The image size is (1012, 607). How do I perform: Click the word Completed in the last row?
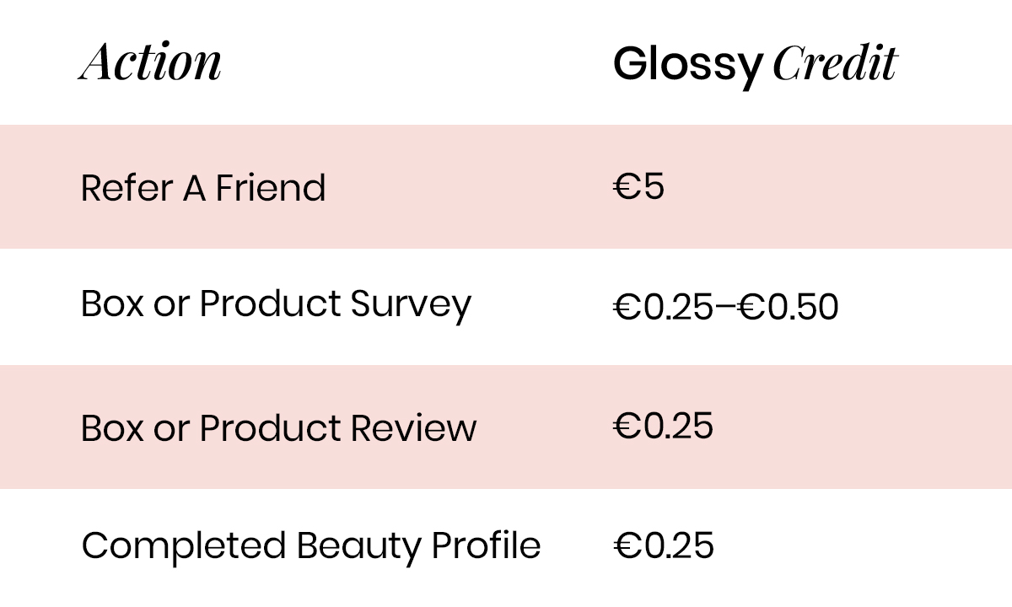(x=183, y=545)
